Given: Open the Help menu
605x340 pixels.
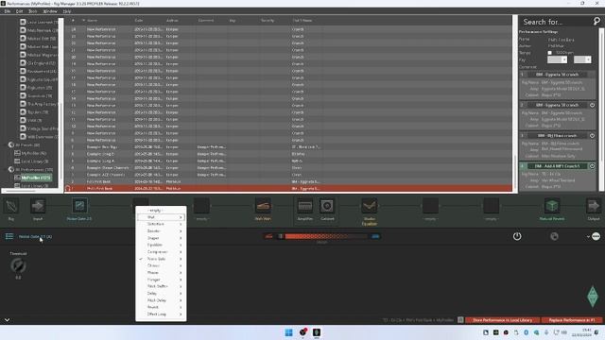Looking at the screenshot, I should click(x=67, y=11).
